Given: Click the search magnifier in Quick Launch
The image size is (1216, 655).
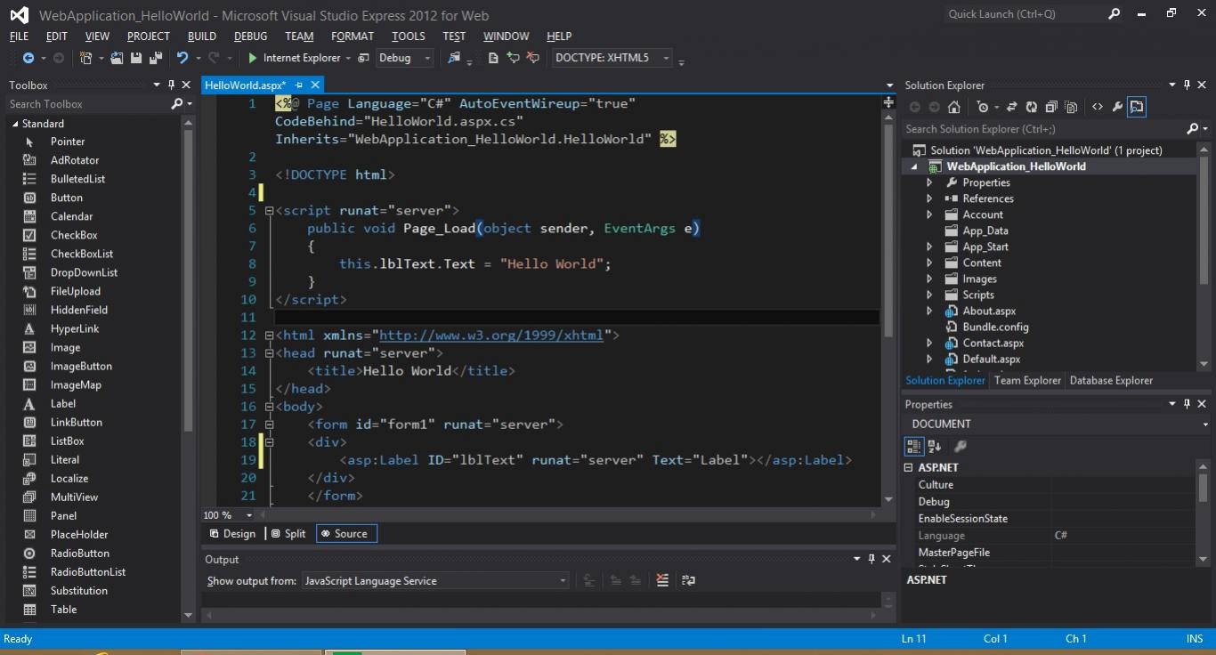Looking at the screenshot, I should click(x=1114, y=14).
